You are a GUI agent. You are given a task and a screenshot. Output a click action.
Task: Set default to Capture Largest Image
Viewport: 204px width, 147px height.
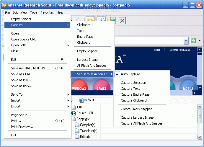click(142, 117)
